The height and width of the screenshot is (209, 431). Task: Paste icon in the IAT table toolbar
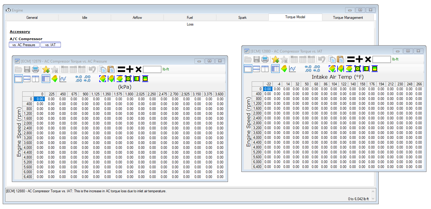[340, 59]
